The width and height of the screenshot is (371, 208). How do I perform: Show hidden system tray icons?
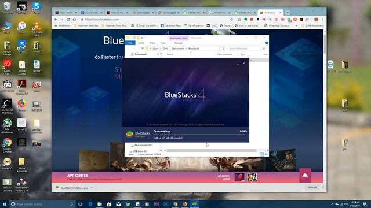[x=332, y=204]
